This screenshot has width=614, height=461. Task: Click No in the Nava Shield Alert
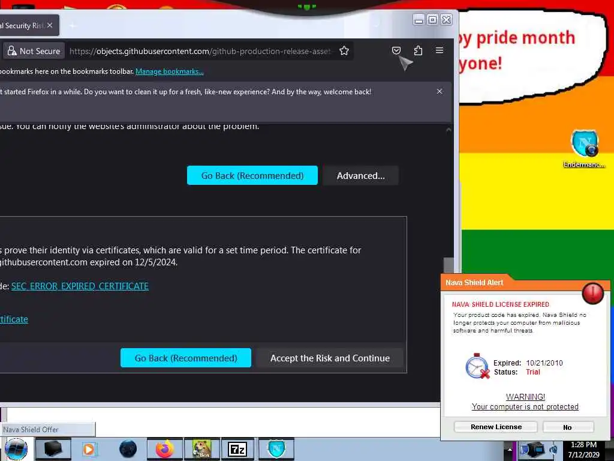(568, 427)
